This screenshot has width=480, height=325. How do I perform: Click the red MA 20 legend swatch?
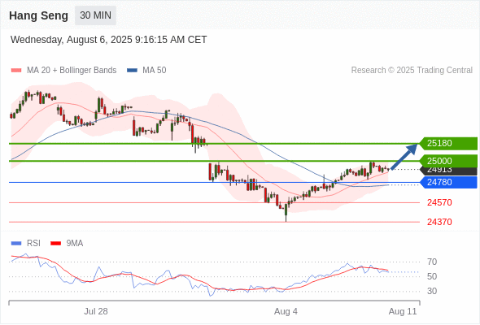tap(16, 71)
